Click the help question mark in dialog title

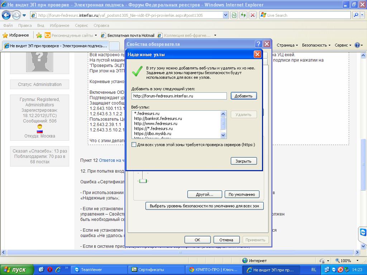point(258,44)
